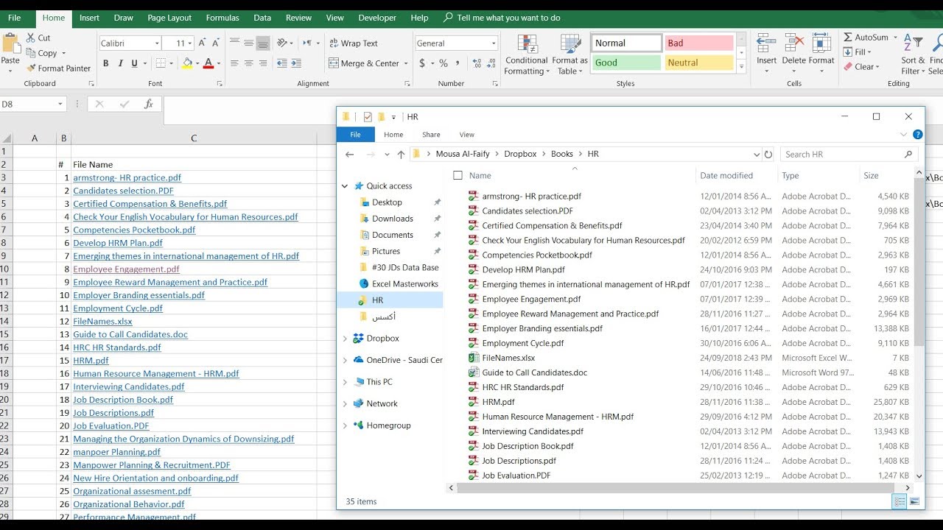Toggle Underline formatting button
The width and height of the screenshot is (943, 530).
134,64
